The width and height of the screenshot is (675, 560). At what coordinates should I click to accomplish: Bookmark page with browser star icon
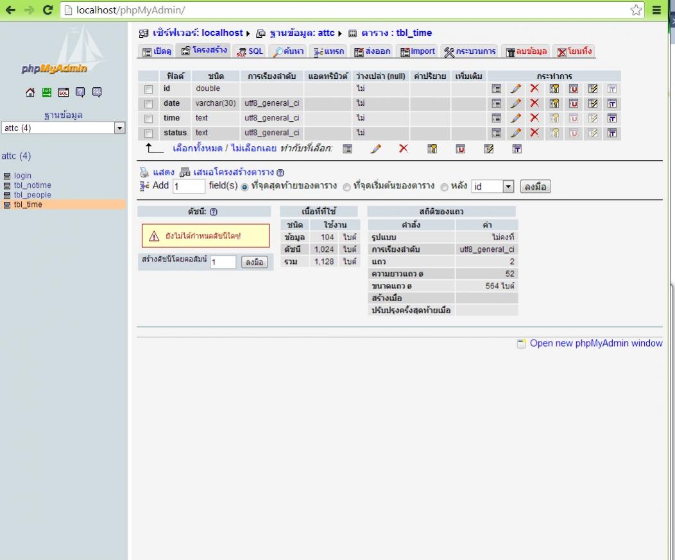tap(636, 10)
